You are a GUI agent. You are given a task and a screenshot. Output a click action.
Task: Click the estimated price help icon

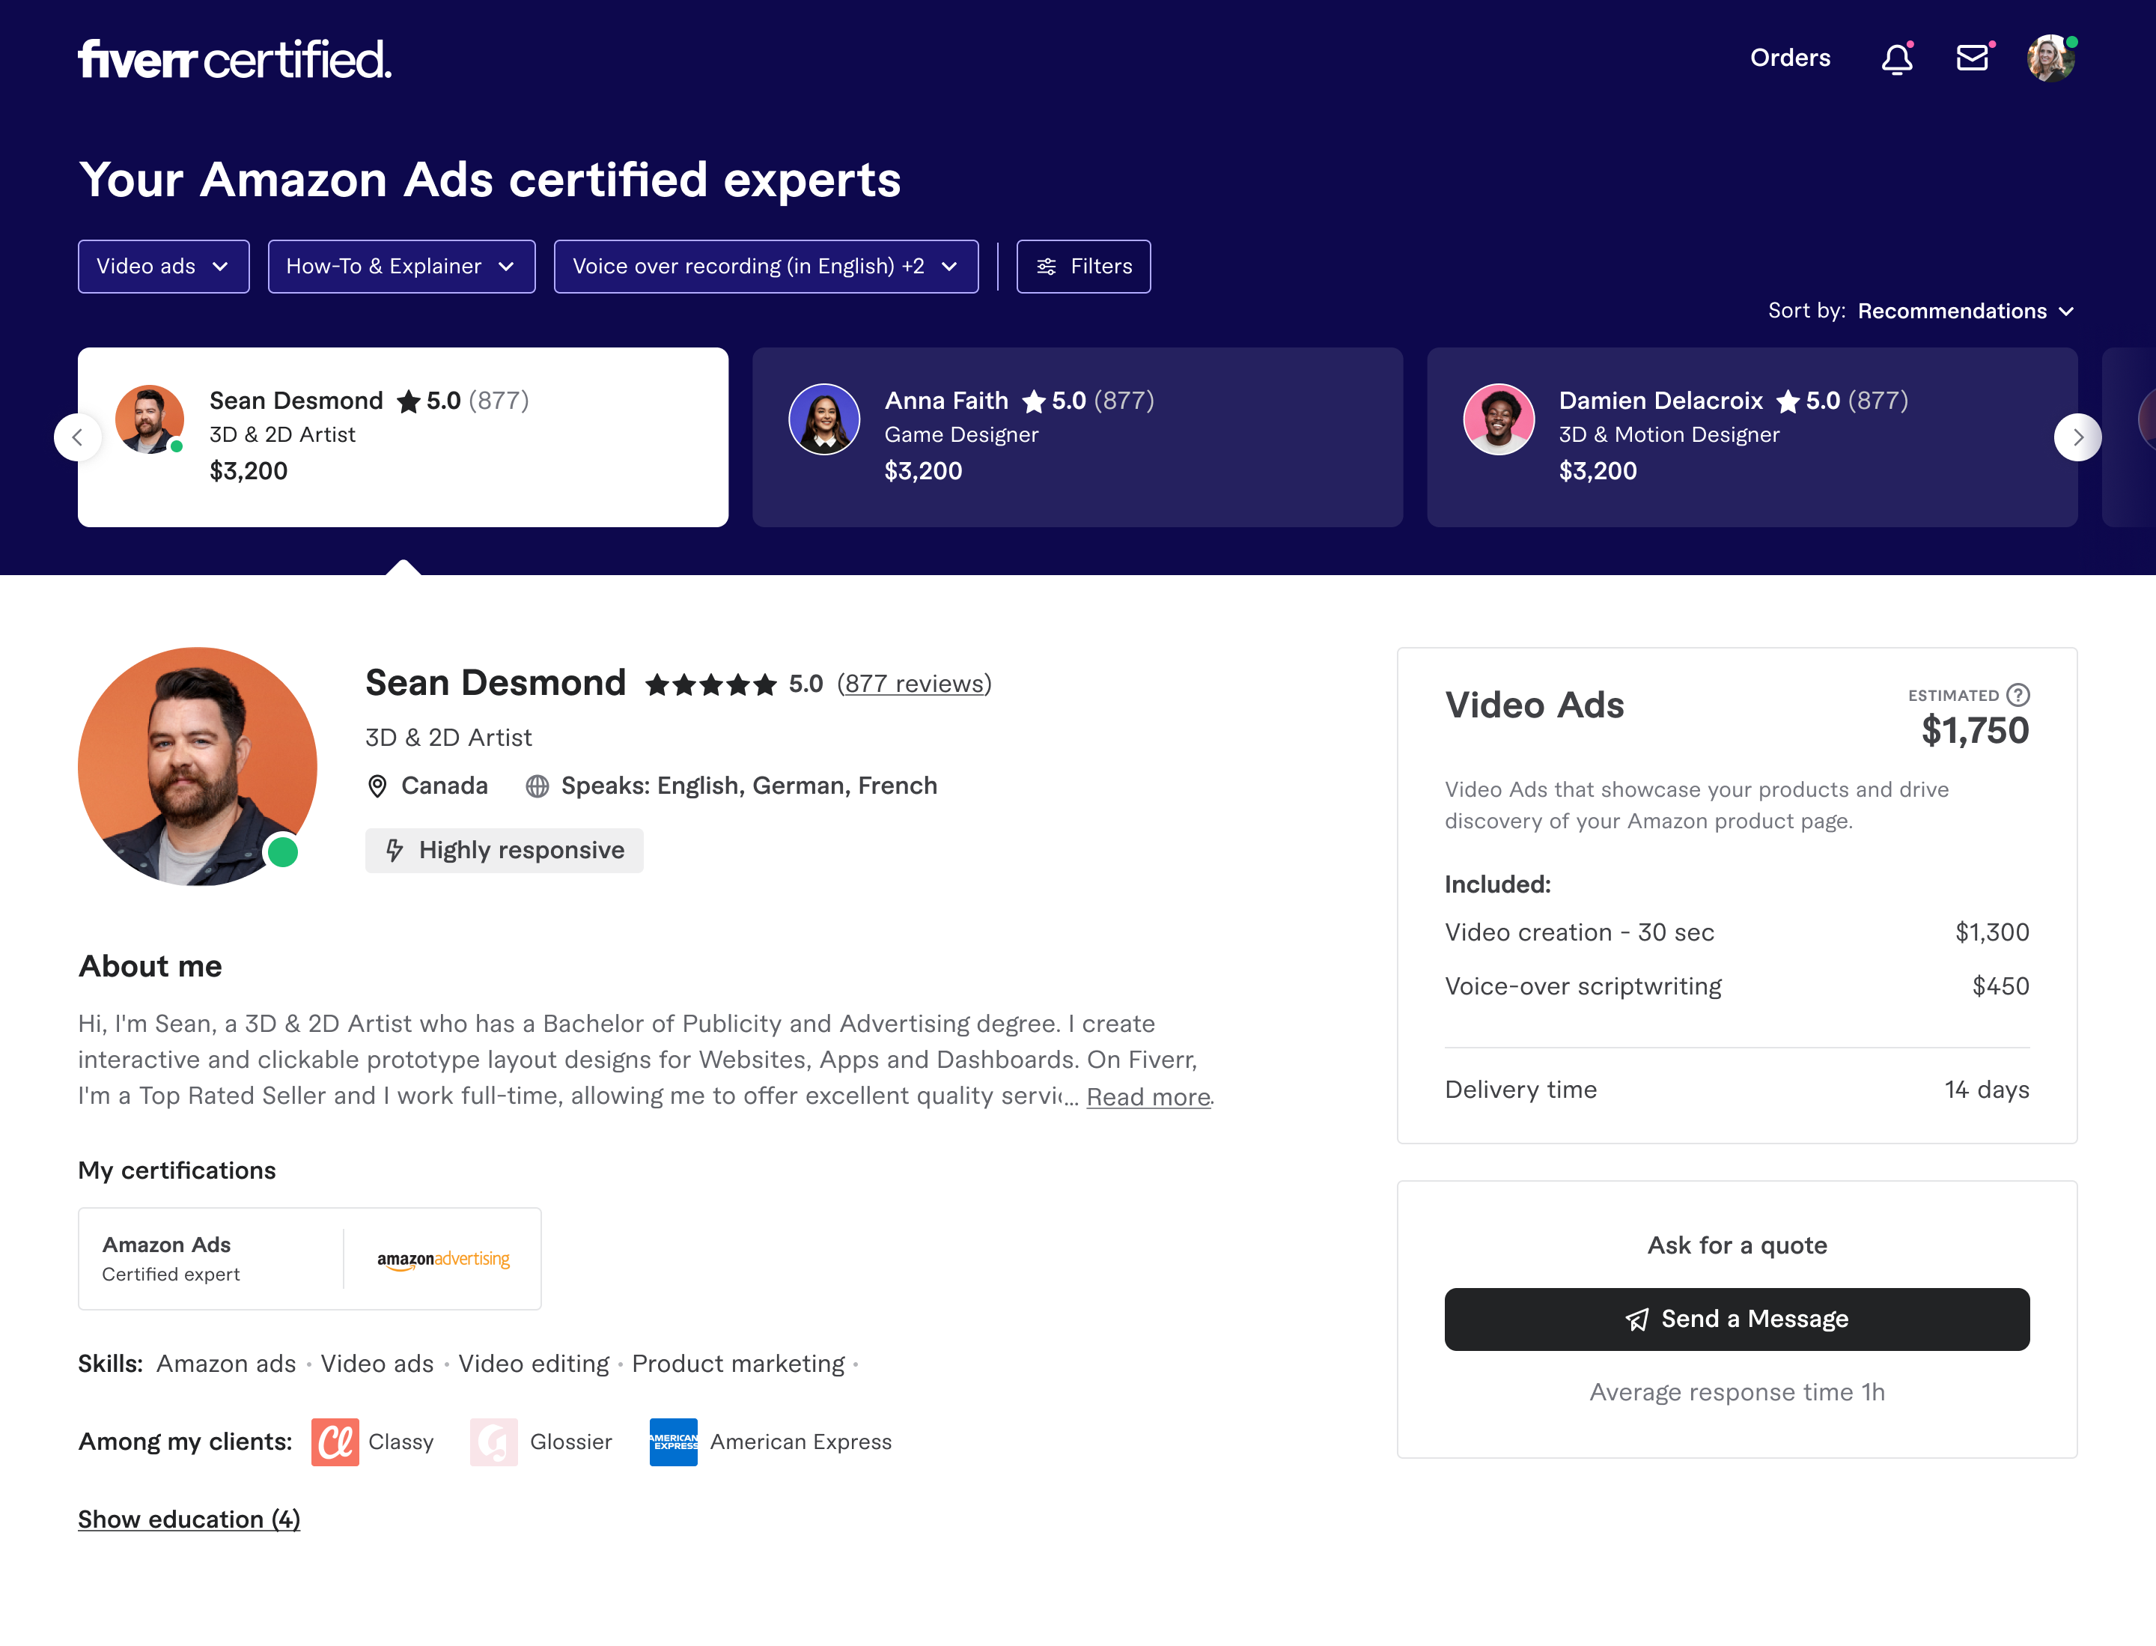coord(2018,695)
